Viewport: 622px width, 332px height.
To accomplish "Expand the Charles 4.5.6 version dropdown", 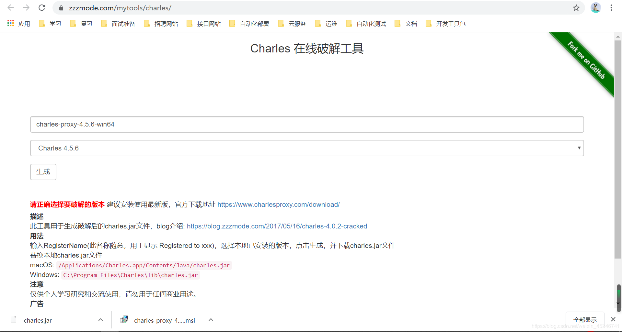I will tap(307, 148).
